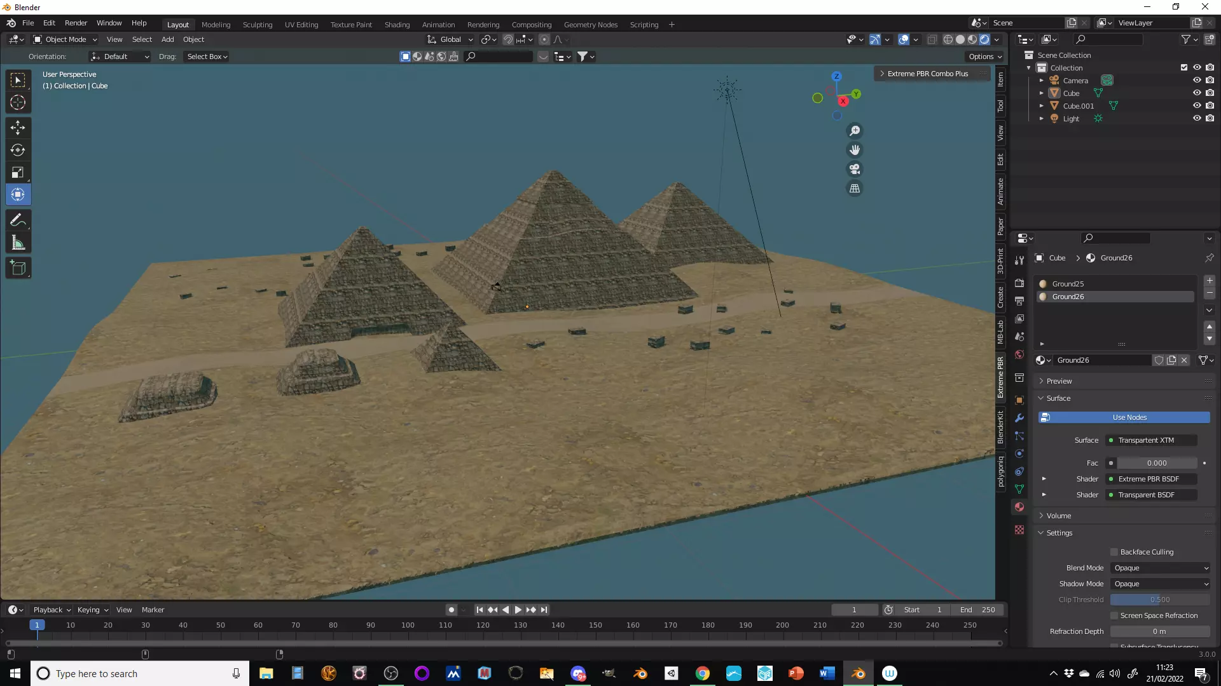Select Ground25 material slot
Image resolution: width=1221 pixels, height=686 pixels.
point(1068,284)
